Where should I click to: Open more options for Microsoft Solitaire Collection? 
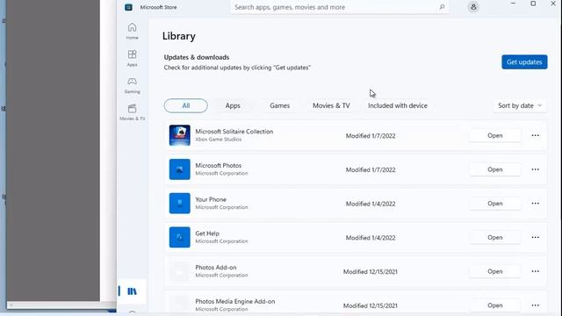535,135
